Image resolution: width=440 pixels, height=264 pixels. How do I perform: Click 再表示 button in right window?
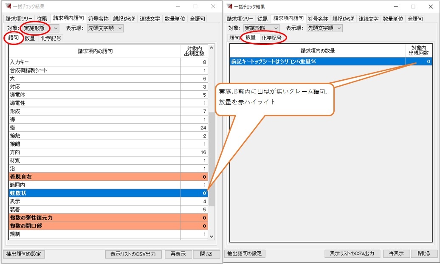pos(396,253)
